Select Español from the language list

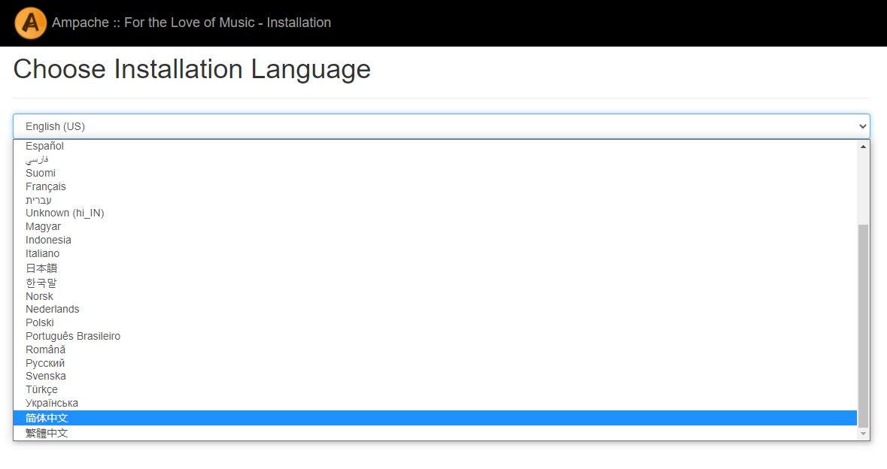(x=435, y=146)
